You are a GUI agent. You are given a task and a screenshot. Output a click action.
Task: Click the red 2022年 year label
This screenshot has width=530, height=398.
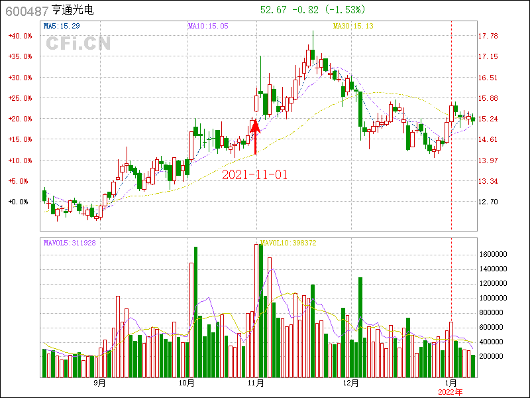450,392
